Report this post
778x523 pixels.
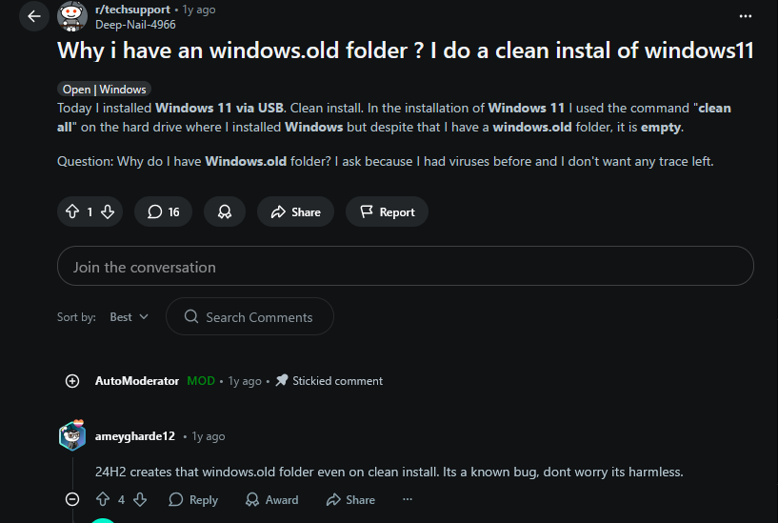[x=387, y=211]
